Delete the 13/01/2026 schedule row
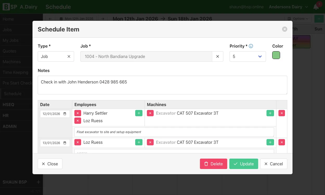 [282, 142]
